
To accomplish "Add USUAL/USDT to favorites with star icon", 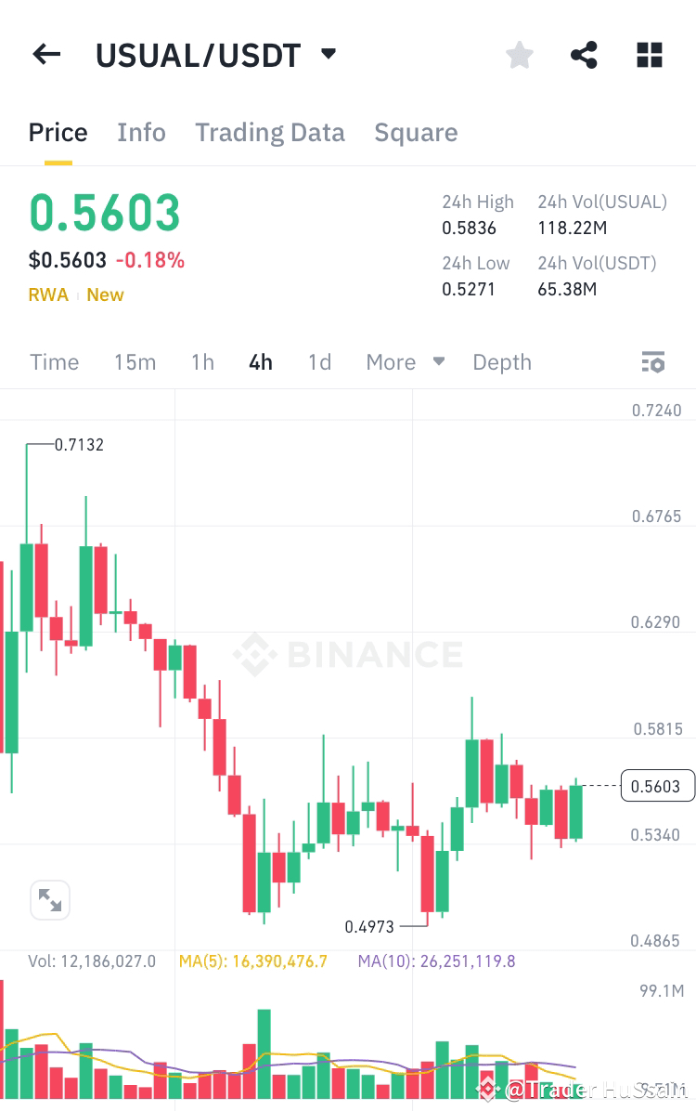I will click(x=519, y=54).
